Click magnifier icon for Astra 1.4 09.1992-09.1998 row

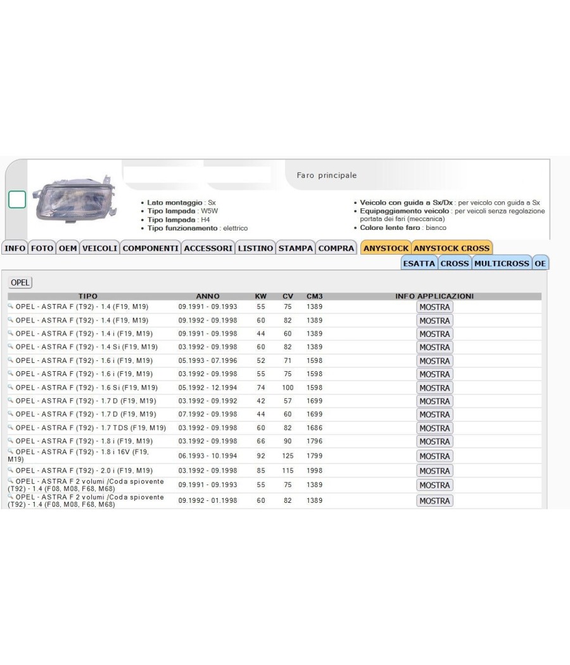(11, 319)
